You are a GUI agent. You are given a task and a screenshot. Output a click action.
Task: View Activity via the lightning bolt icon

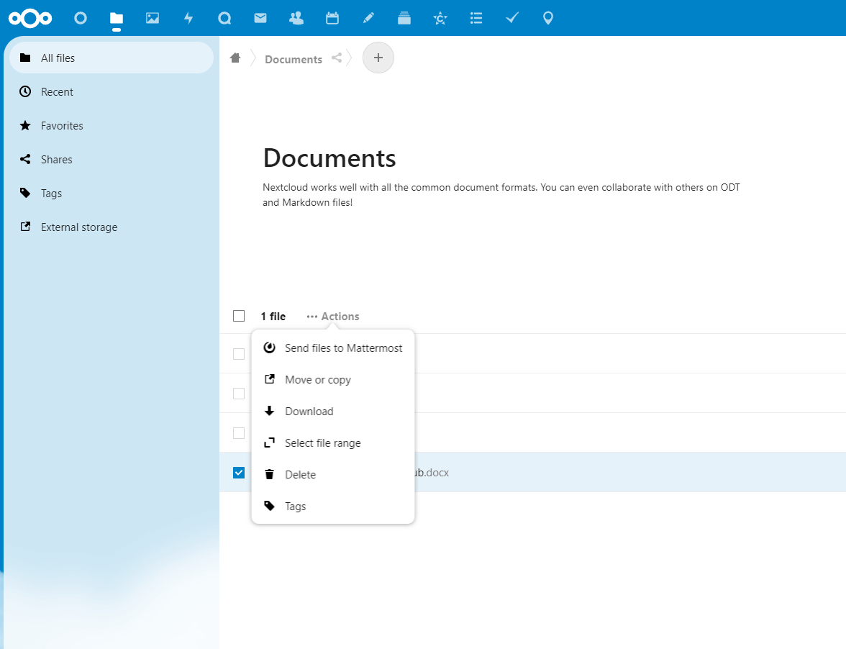point(188,18)
